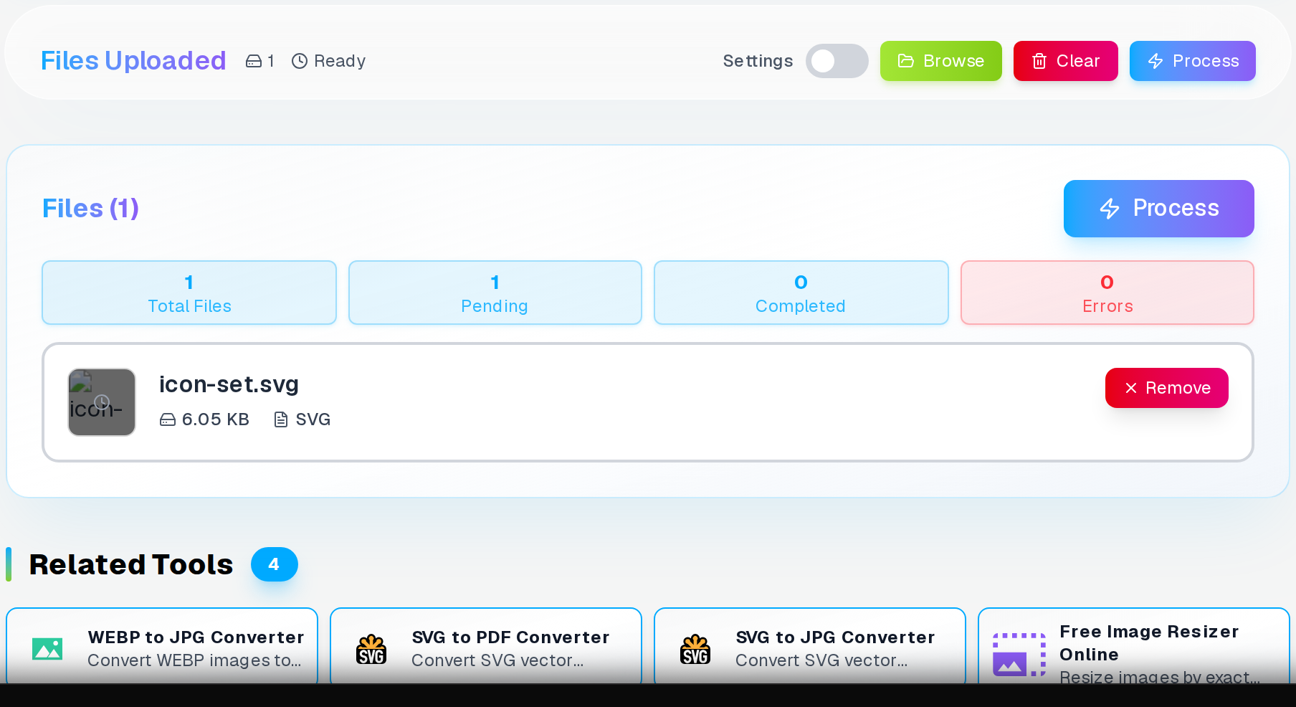
Task: Open the SVG to PDF Converter tool
Action: pos(486,646)
